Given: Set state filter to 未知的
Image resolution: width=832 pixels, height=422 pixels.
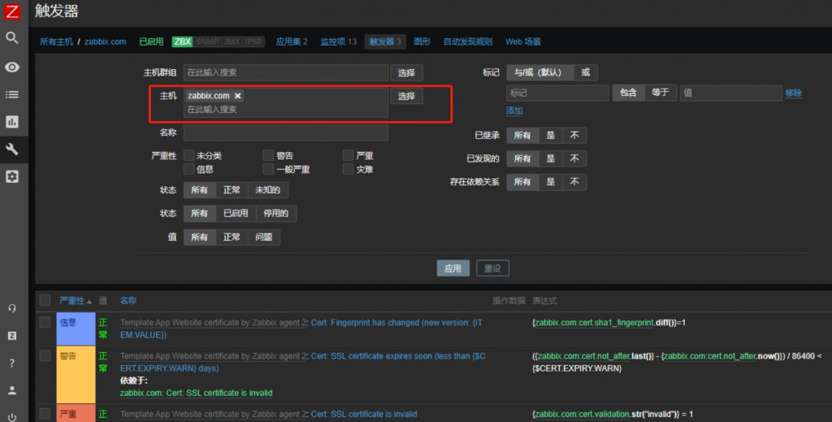Looking at the screenshot, I should [x=267, y=190].
